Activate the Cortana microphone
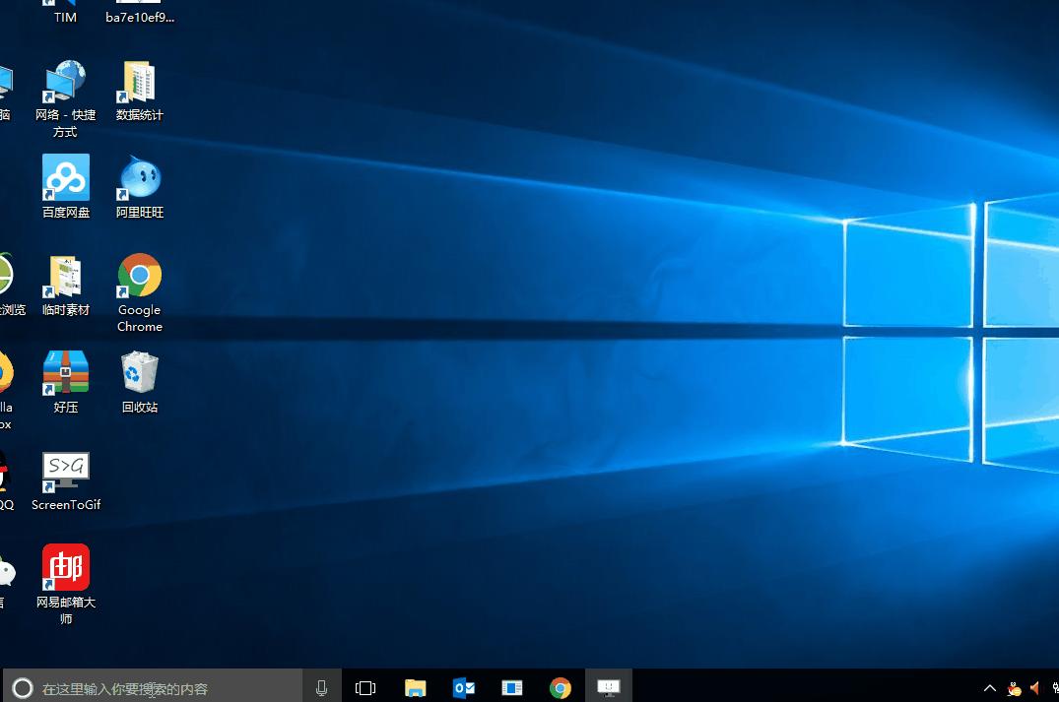Viewport: 1059px width, 702px height. 321,686
